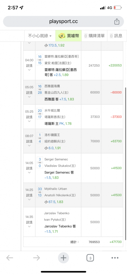The image size is (127, 275).
Task: Open 詳情 link for 04:00 match
Action: click(x=29, y=65)
